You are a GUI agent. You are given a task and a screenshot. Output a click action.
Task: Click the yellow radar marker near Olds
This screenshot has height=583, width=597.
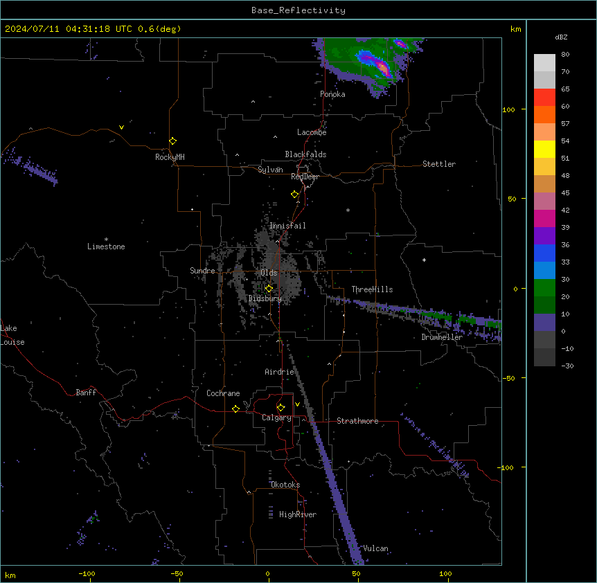pos(269,289)
